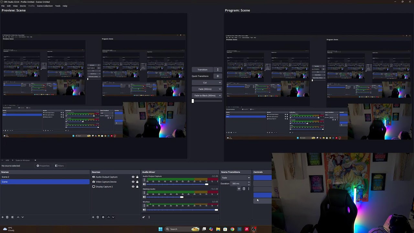Screen dimensions: 414x233
Task: Move the selected source down
Action: tap(113, 217)
